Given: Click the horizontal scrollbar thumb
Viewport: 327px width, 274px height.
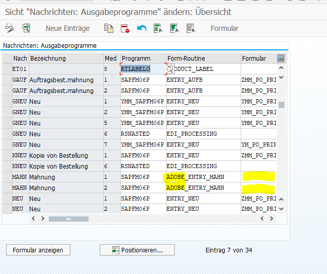Looking at the screenshot, I should 68,219.
